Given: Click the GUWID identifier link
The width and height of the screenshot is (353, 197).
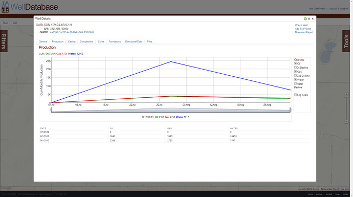Looking at the screenshot, I should [x=72, y=32].
